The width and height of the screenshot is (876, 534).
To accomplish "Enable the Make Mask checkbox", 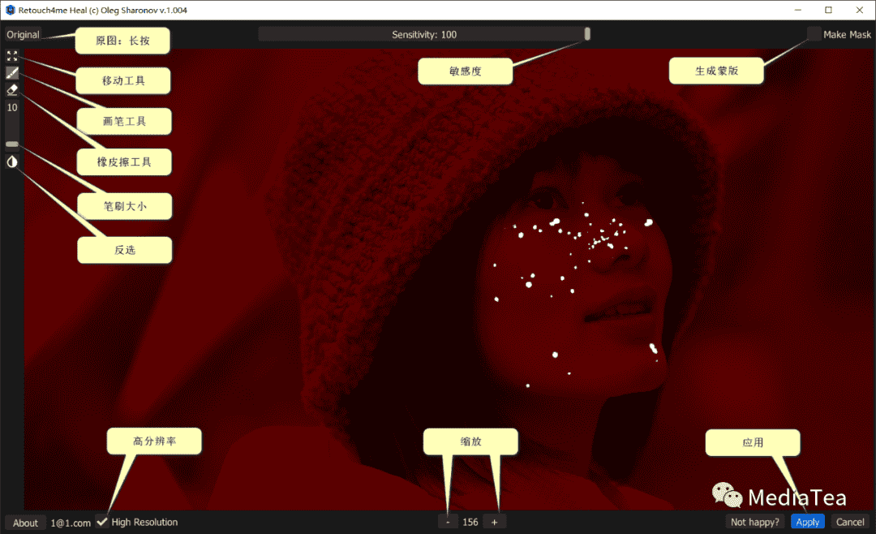I will [814, 34].
